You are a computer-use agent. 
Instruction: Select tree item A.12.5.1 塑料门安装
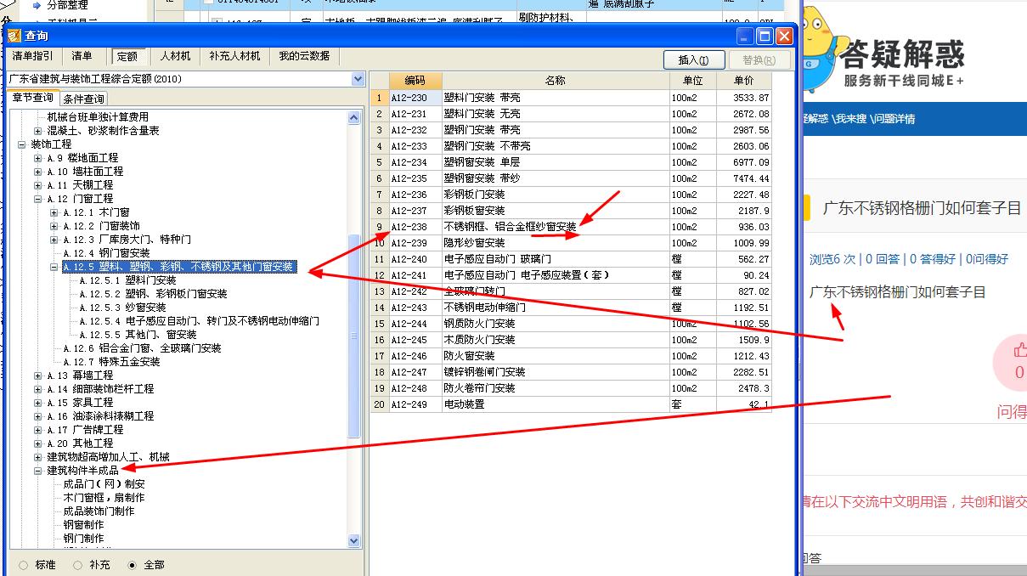point(127,280)
